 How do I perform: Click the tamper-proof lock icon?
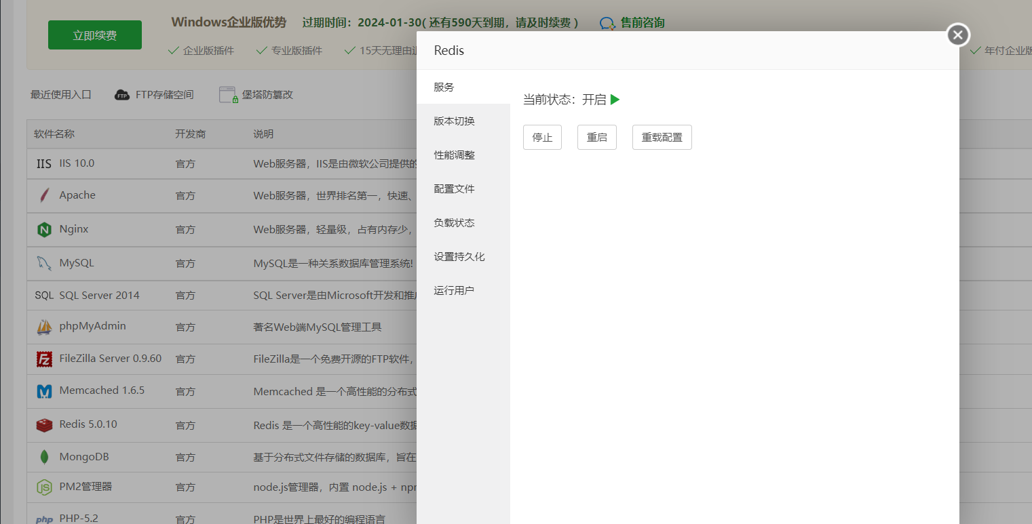click(229, 95)
